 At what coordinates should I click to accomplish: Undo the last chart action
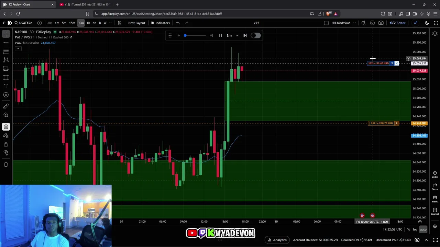[178, 23]
